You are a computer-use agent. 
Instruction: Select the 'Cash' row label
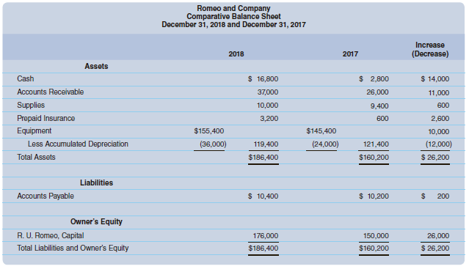[x=26, y=79]
